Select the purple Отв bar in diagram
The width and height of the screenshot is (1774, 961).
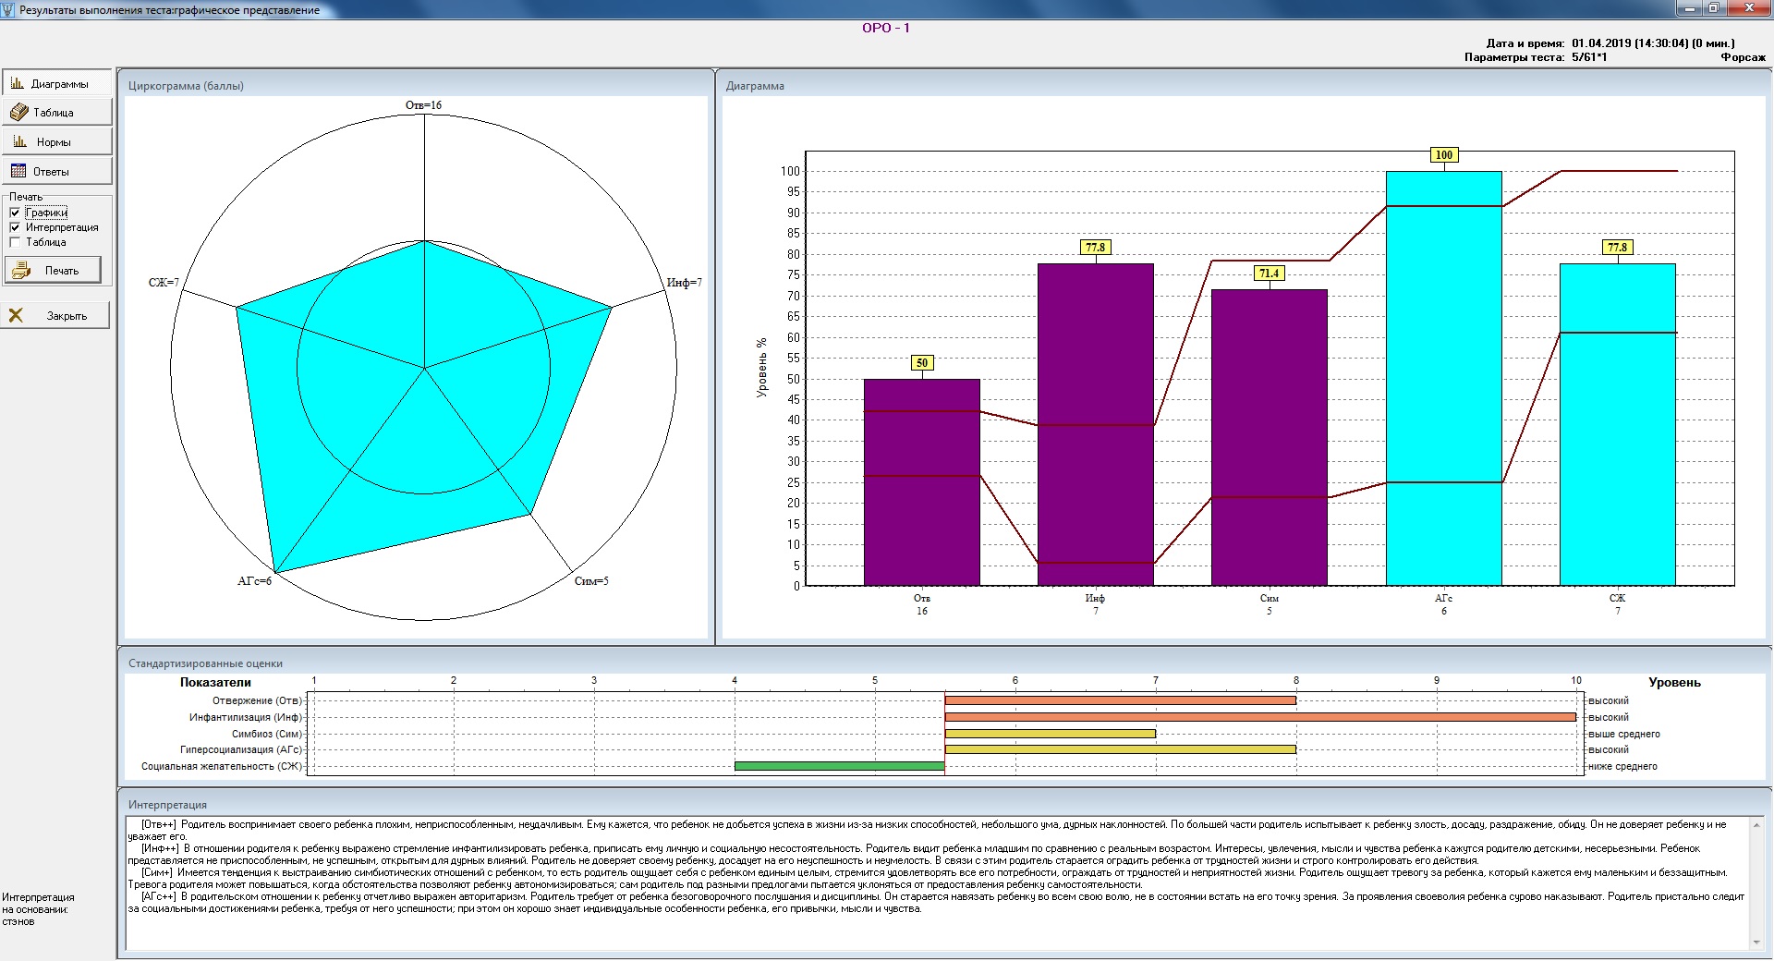(921, 482)
